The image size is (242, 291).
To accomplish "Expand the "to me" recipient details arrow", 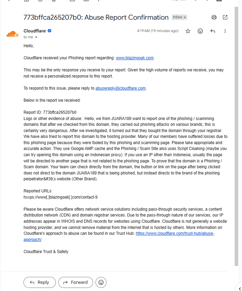I will tap(36, 37).
